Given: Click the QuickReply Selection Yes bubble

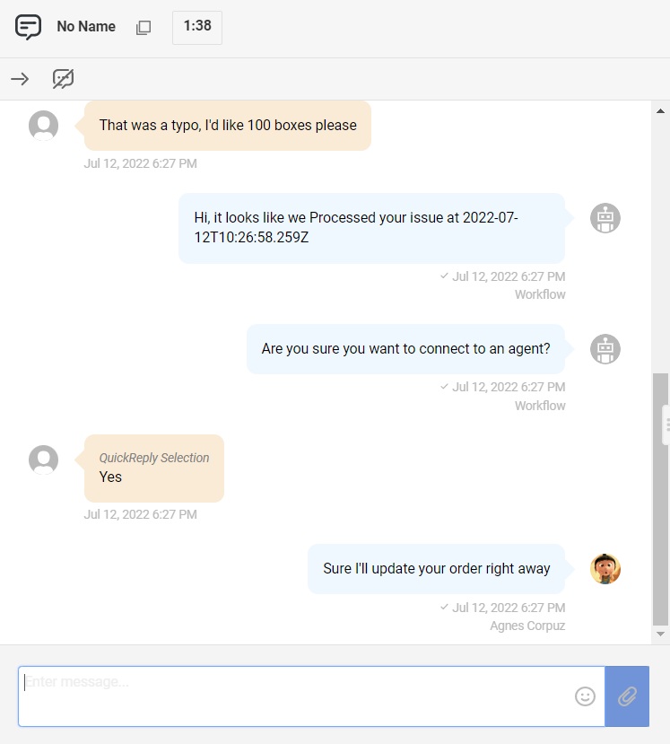Looking at the screenshot, I should click(x=154, y=468).
